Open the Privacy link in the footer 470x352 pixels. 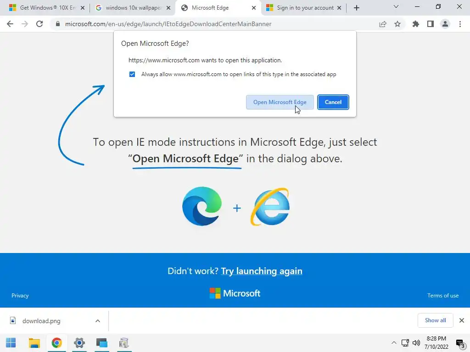20,296
